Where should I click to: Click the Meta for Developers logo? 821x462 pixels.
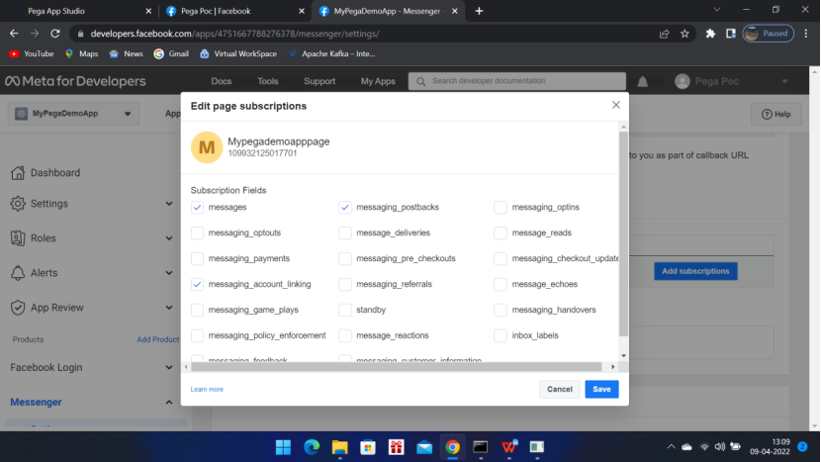point(75,81)
